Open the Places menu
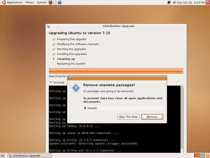This screenshot has width=210, height=158. tap(30, 2)
